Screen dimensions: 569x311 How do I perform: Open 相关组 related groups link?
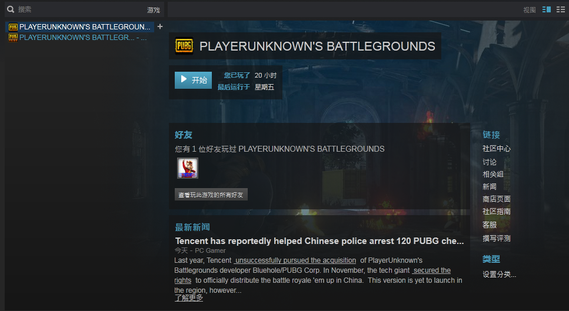[x=493, y=175]
